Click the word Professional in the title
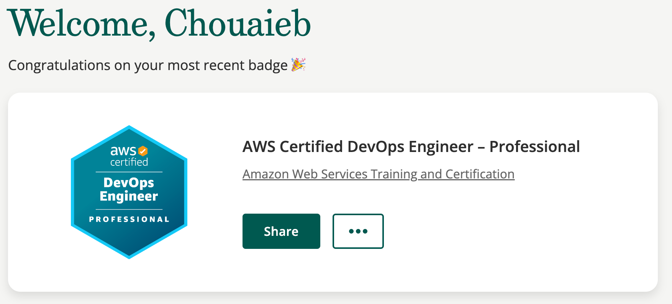This screenshot has width=672, height=304. point(534,147)
